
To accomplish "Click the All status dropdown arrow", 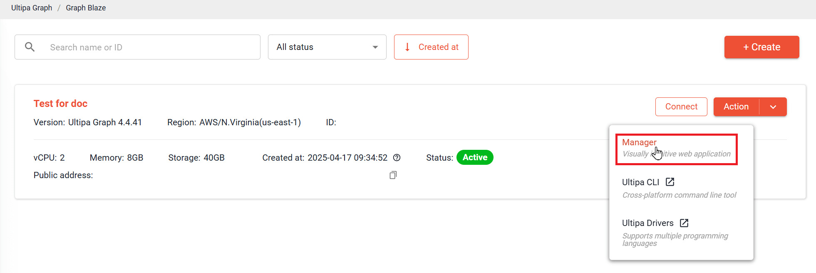I will point(375,47).
